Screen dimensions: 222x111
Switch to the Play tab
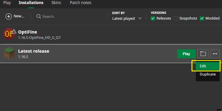coord(7,3)
